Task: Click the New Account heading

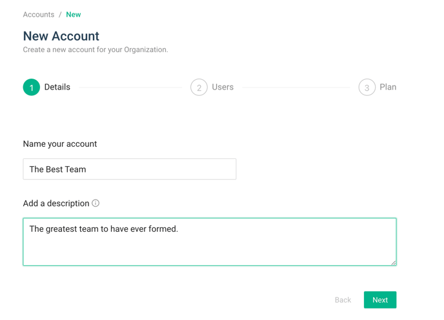Action: click(x=61, y=36)
